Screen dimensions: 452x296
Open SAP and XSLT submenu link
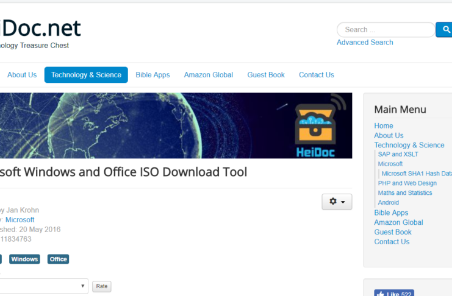pyautogui.click(x=398, y=154)
